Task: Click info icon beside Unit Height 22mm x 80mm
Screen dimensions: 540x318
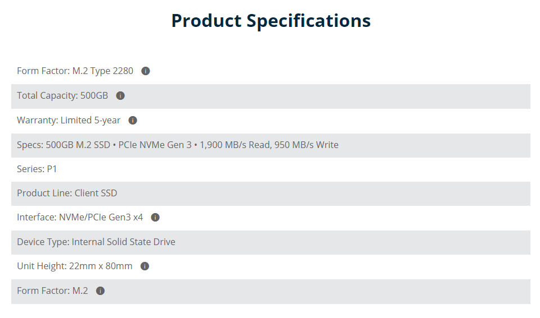Action: coord(145,266)
